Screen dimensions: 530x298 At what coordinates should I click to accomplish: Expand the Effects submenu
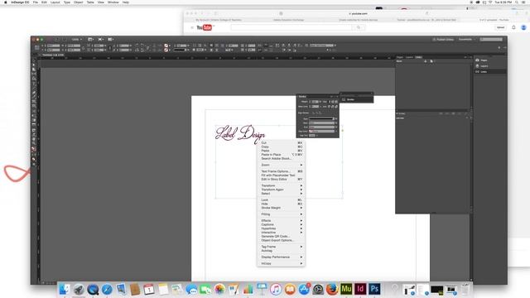282,221
